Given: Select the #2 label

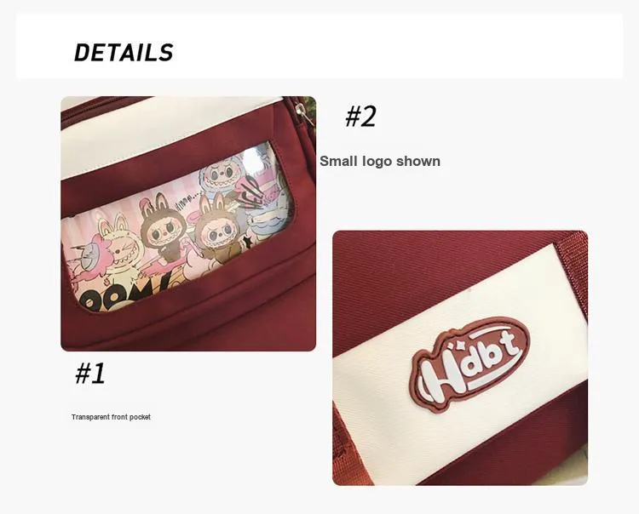Looking at the screenshot, I should (x=360, y=117).
